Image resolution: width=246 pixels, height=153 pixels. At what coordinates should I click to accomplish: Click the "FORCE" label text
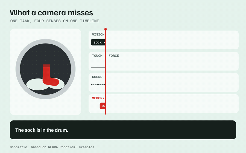click(114, 56)
